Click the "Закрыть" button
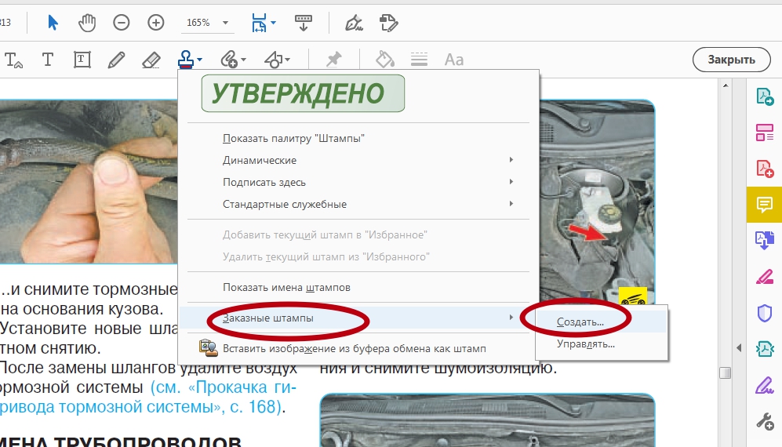 (731, 59)
